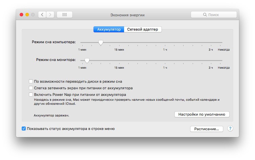
Task: Click the Настройки по умолчанию button
Action: [x=202, y=114]
